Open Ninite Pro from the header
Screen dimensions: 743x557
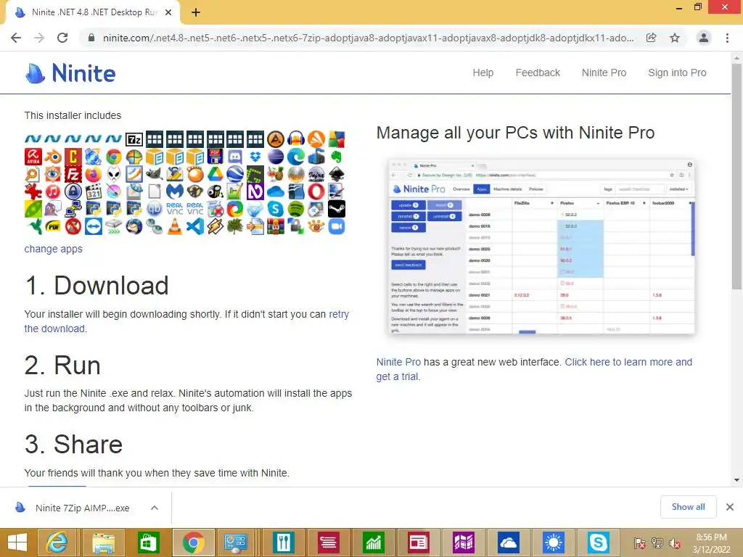pyautogui.click(x=604, y=73)
